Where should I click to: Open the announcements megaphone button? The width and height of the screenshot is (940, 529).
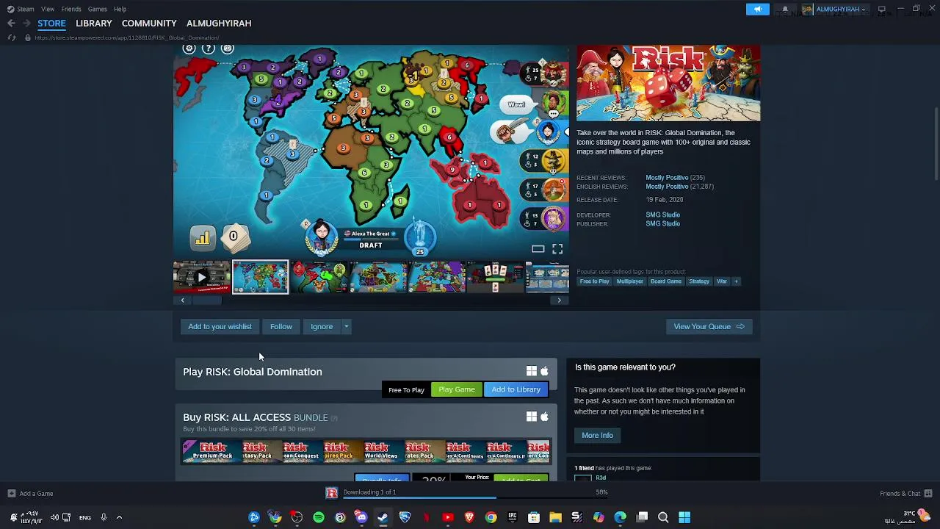[758, 9]
